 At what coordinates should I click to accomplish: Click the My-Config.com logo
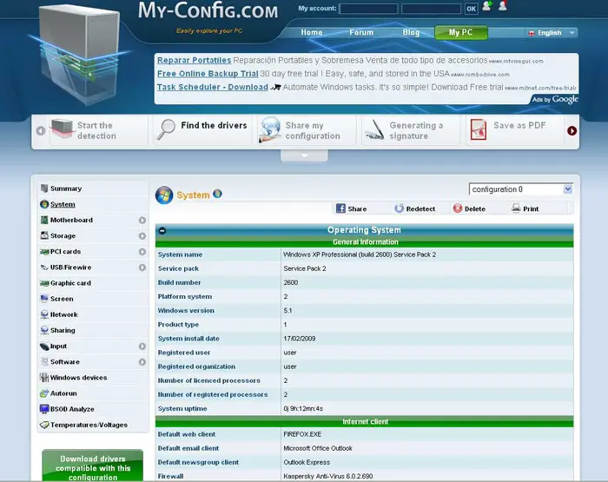pyautogui.click(x=208, y=11)
